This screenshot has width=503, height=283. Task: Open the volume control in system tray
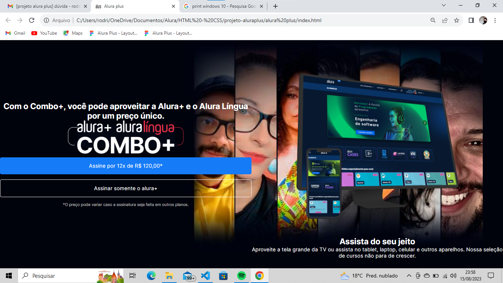(x=453, y=276)
